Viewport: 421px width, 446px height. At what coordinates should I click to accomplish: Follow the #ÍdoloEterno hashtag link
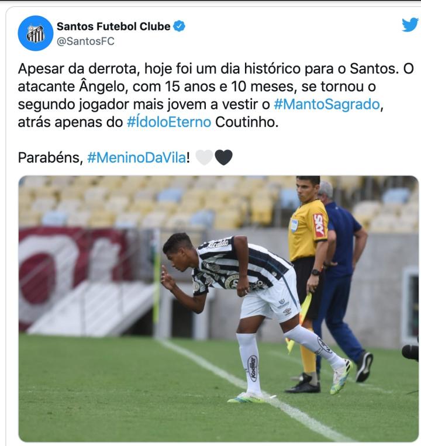point(169,122)
